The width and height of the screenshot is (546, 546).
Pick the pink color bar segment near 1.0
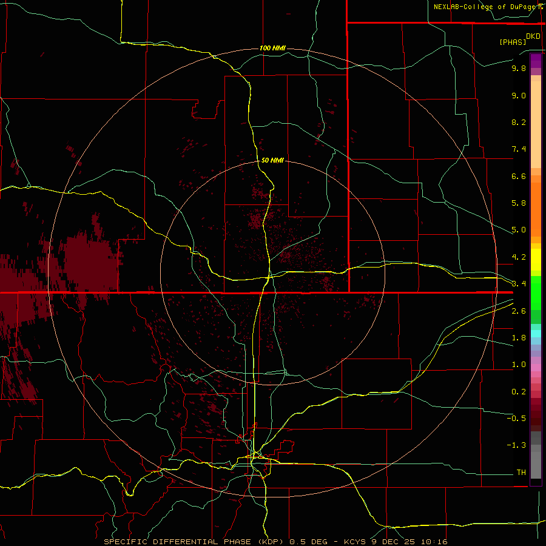[536, 368]
